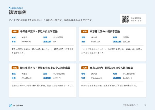This screenshot has height=110, width=155.
Task: Click the 成約 badge on the 東京都北区 card
Action: click(x=85, y=32)
